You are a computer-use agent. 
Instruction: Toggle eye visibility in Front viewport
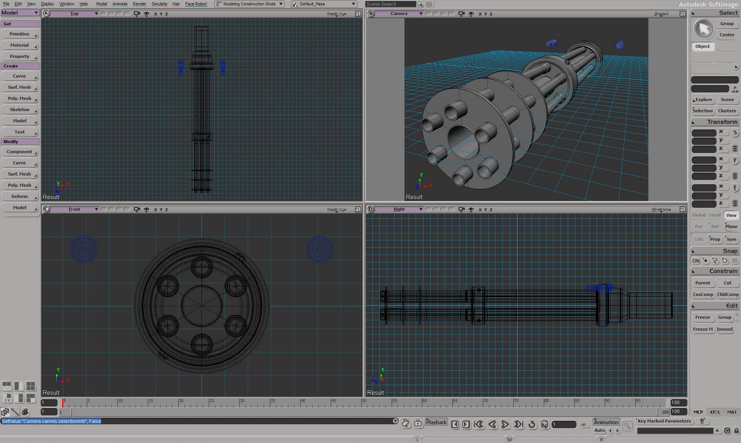[x=146, y=209]
